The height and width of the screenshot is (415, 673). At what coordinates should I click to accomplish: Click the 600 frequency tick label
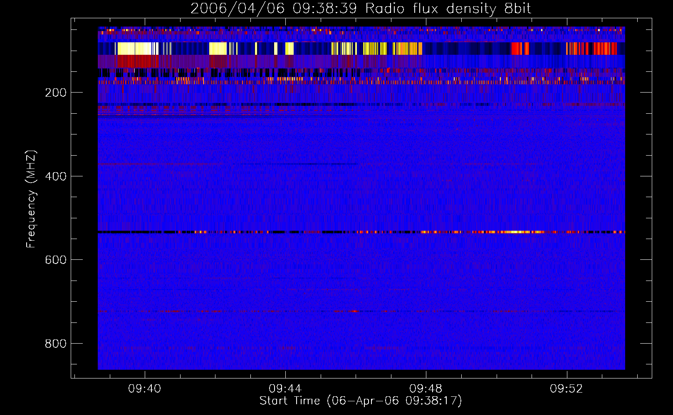coord(56,260)
